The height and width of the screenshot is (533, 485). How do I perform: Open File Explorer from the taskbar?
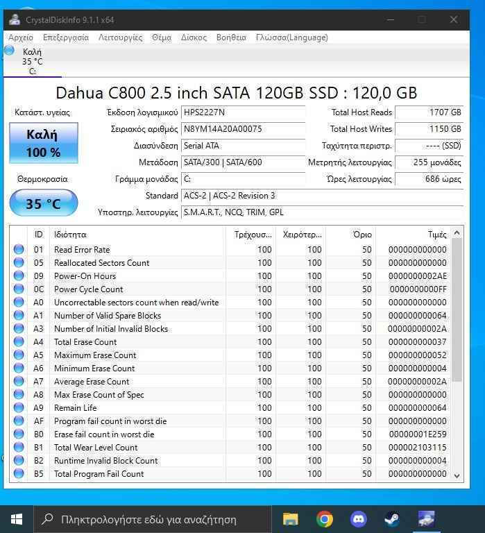[x=291, y=519]
